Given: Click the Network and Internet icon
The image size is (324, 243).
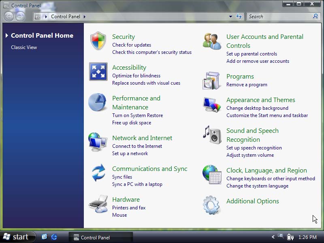Looking at the screenshot, I should 98,142.
